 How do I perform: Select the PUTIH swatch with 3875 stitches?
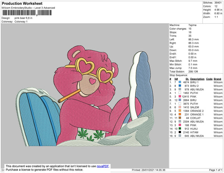(x=180, y=104)
